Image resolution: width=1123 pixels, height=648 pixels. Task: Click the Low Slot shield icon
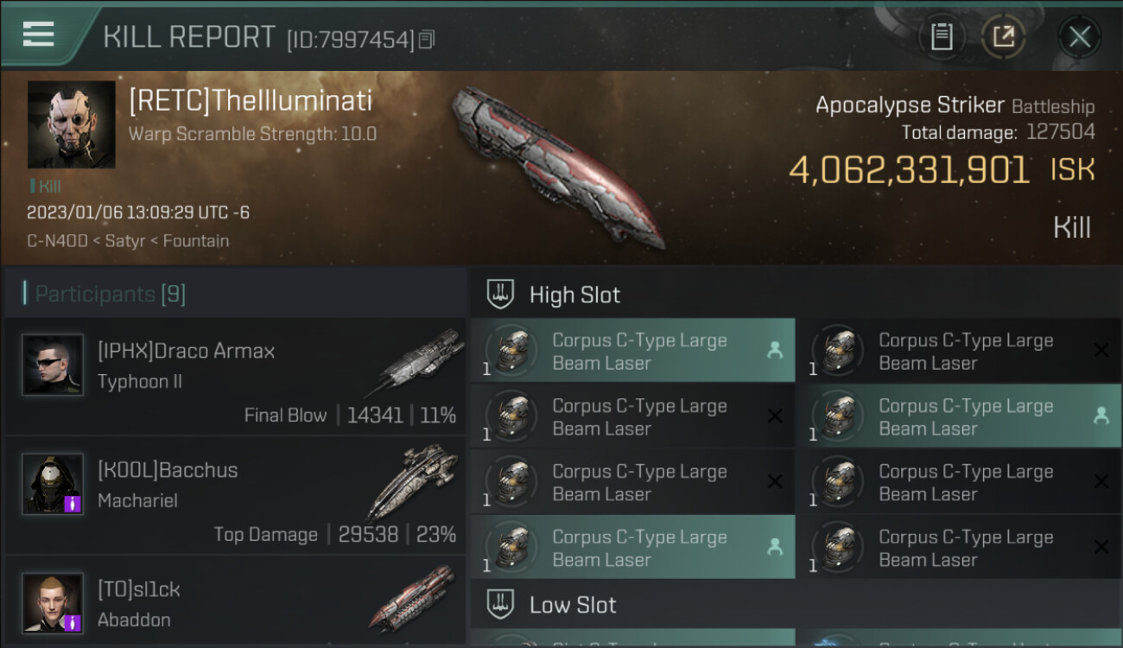coord(500,605)
